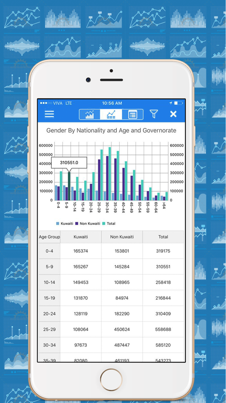Click the Total value 258418
The height and width of the screenshot is (403, 226).
(163, 282)
